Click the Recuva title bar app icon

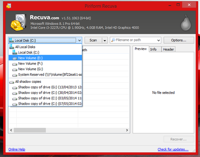point(9,6)
